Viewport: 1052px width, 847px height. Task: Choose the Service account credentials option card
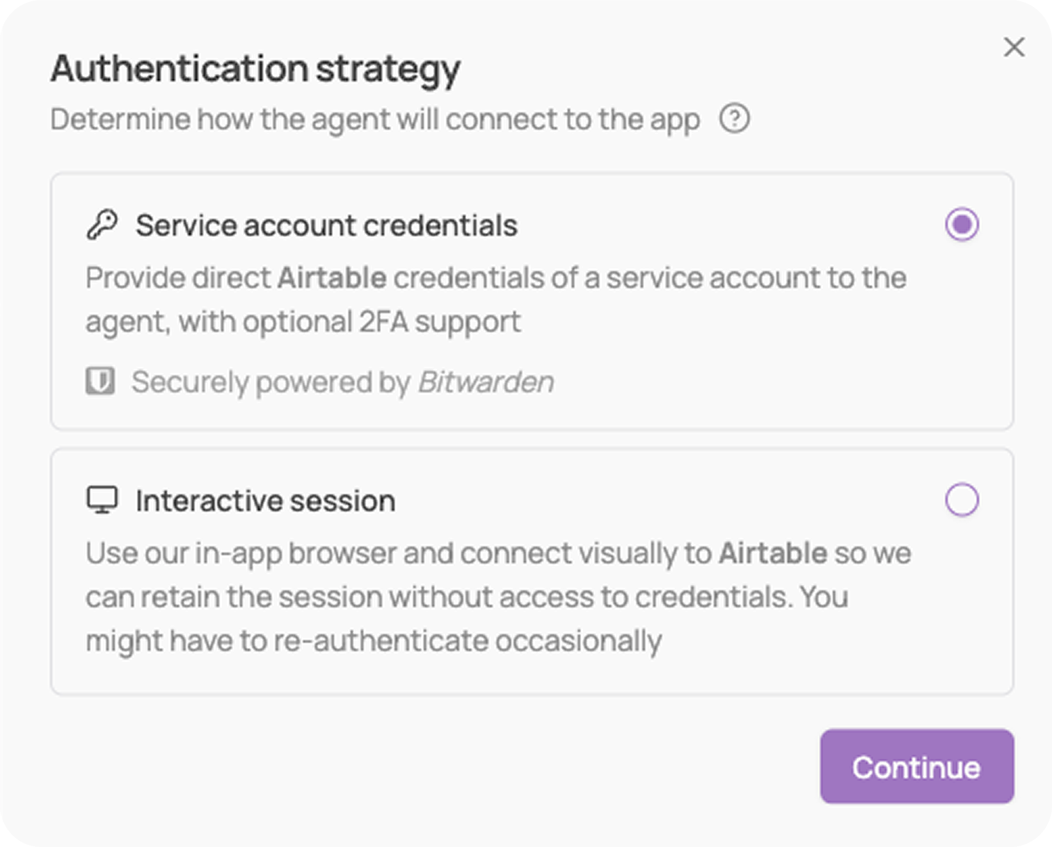point(532,301)
